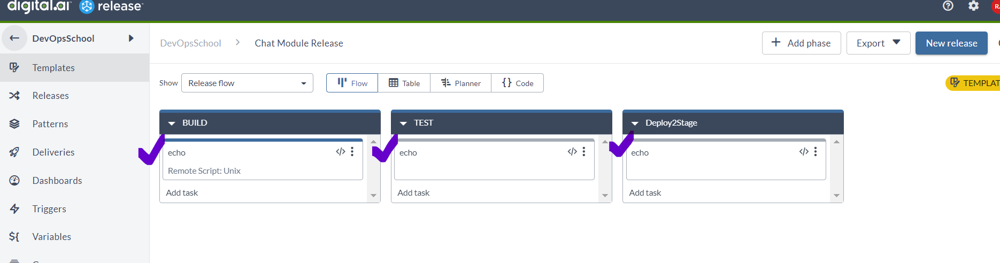This screenshot has height=263, width=1000.
Task: Click the script icon on TEST echo task
Action: (572, 152)
